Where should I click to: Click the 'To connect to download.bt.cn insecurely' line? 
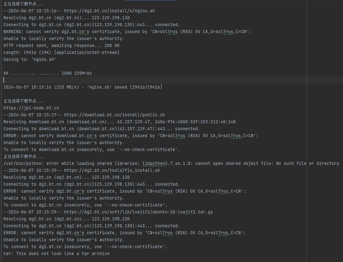click(x=92, y=150)
